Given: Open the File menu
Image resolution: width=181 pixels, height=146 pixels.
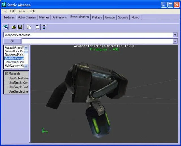Looking at the screenshot, I should (5, 11).
